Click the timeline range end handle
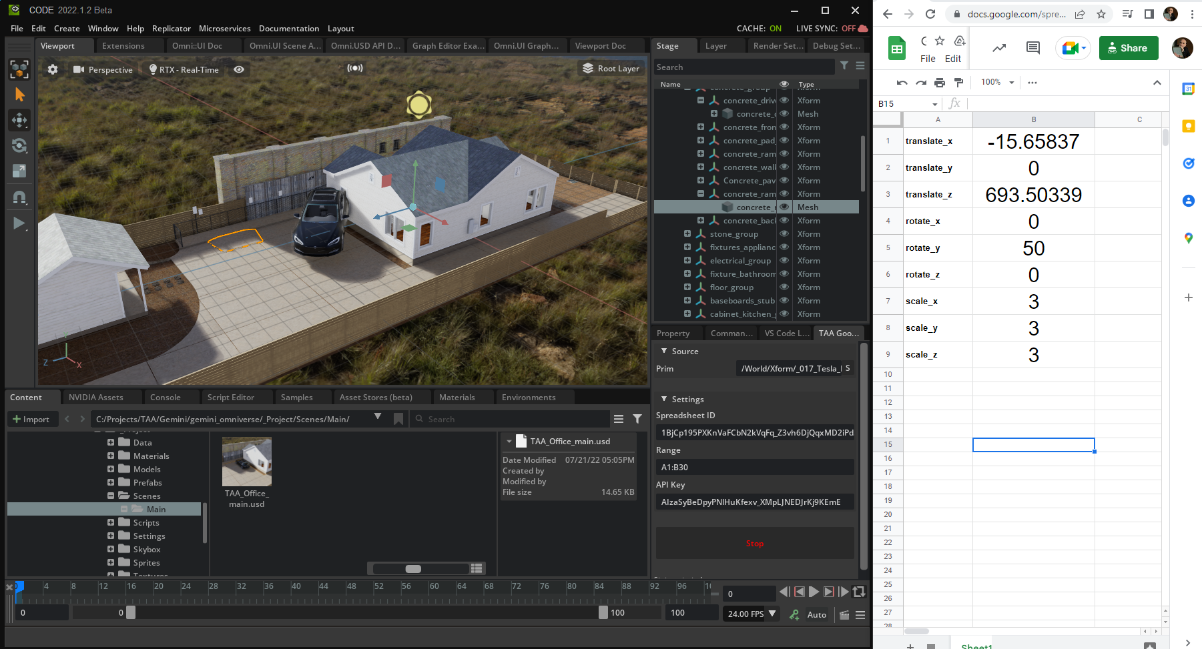Viewport: 1202px width, 649px height. point(603,612)
